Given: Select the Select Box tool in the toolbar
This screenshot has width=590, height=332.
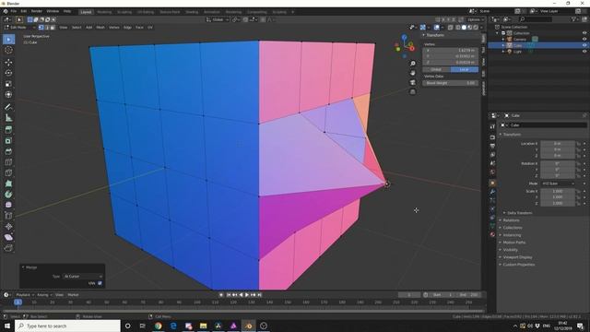Looking at the screenshot, I should pos(8,40).
